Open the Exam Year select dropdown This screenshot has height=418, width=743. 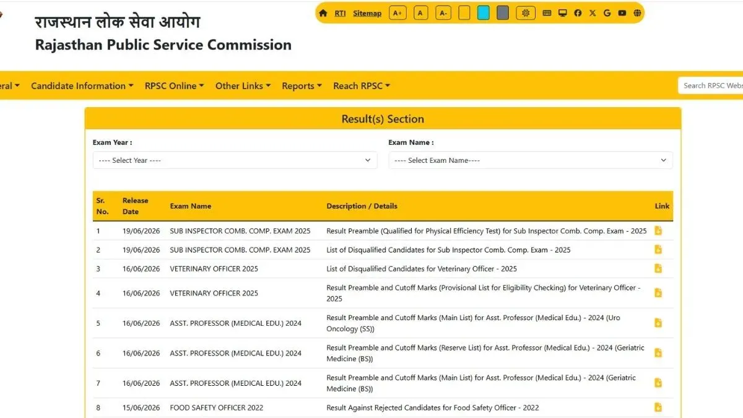tap(235, 160)
